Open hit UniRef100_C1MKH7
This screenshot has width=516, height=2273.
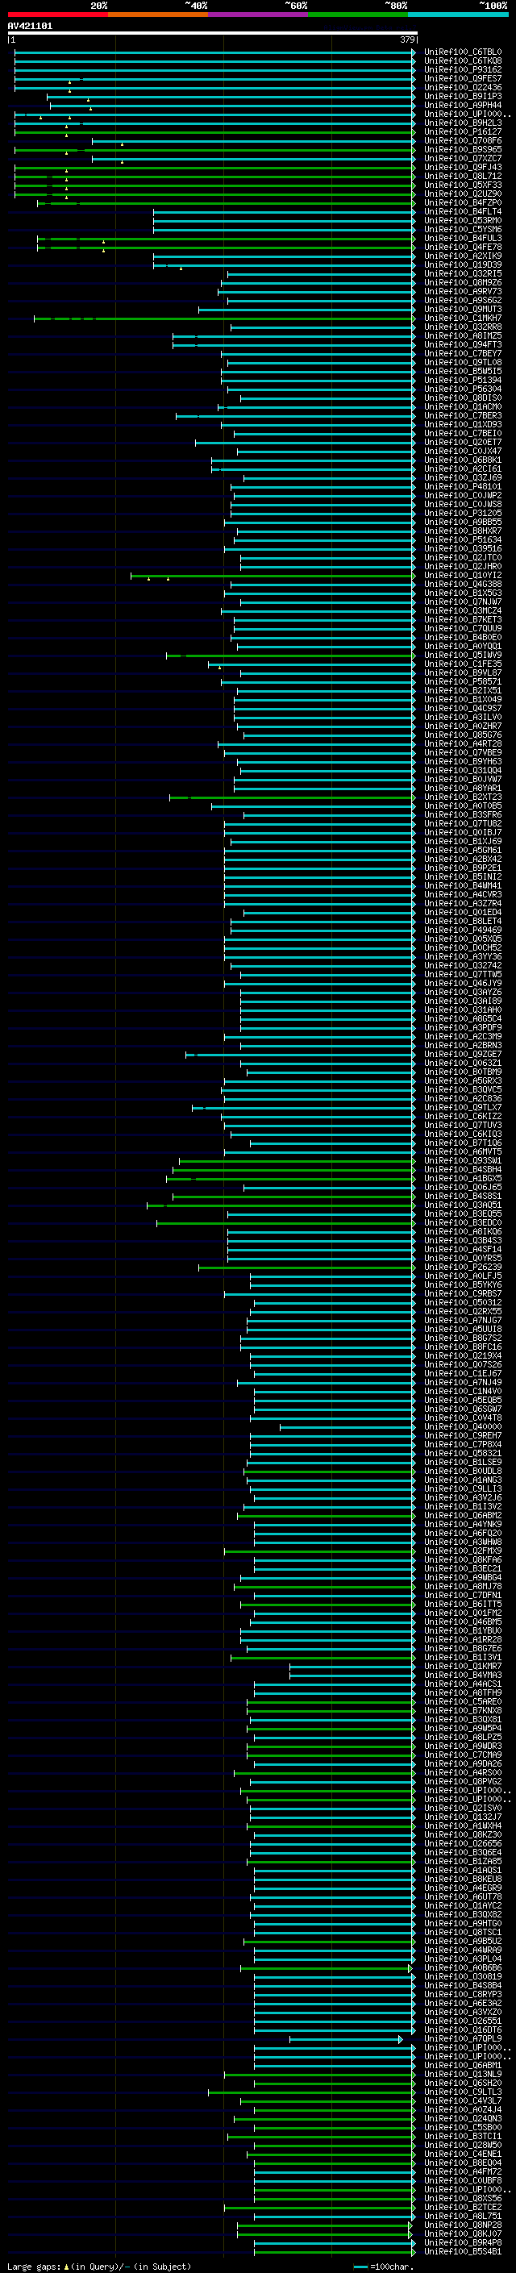(x=463, y=318)
